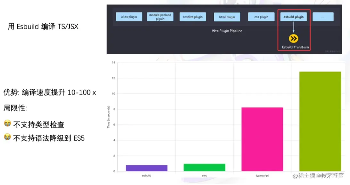Screen dimensions: 350x185
Task: Click the 不支持语法降级到 ES5 text
Action: click(49, 138)
